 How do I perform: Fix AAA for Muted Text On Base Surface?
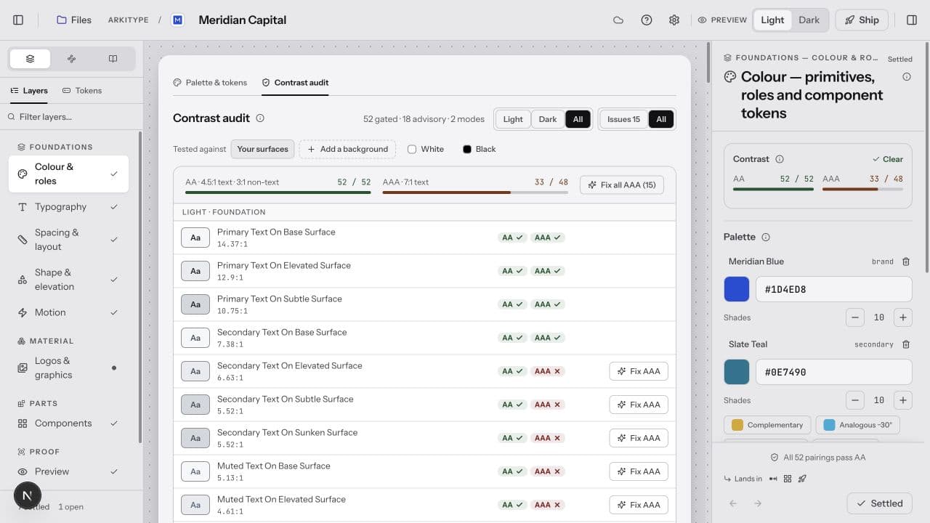[x=639, y=471]
